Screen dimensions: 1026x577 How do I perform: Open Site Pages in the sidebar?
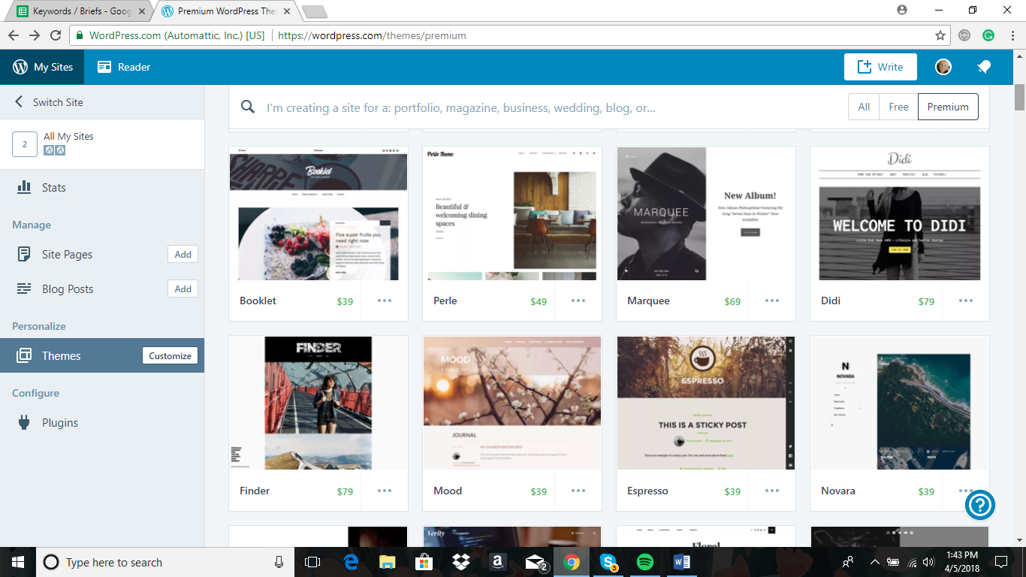pyautogui.click(x=67, y=255)
